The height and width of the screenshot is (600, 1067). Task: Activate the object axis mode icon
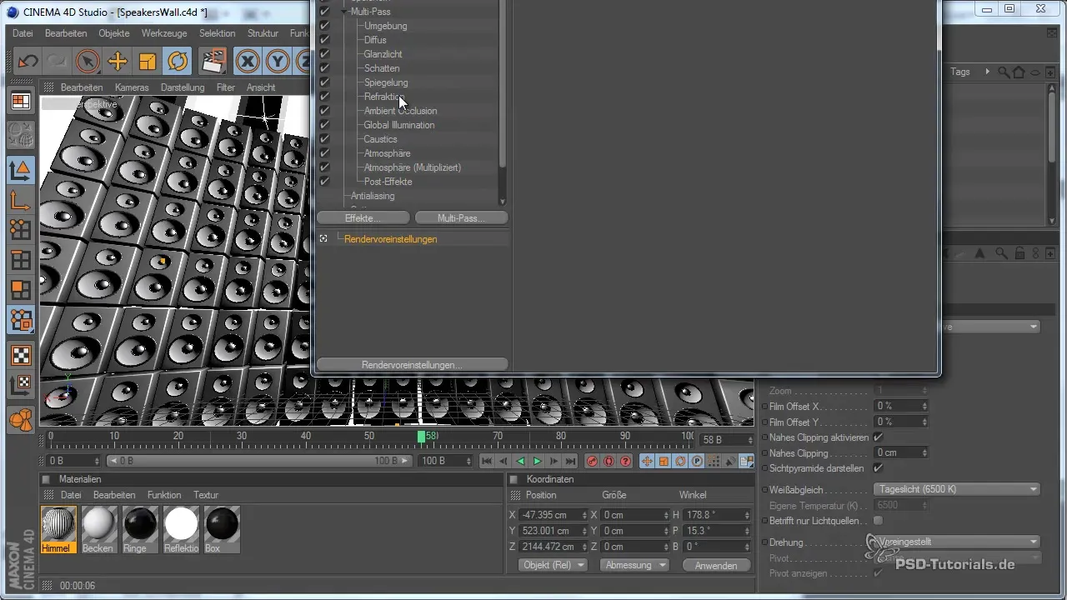pyautogui.click(x=21, y=201)
